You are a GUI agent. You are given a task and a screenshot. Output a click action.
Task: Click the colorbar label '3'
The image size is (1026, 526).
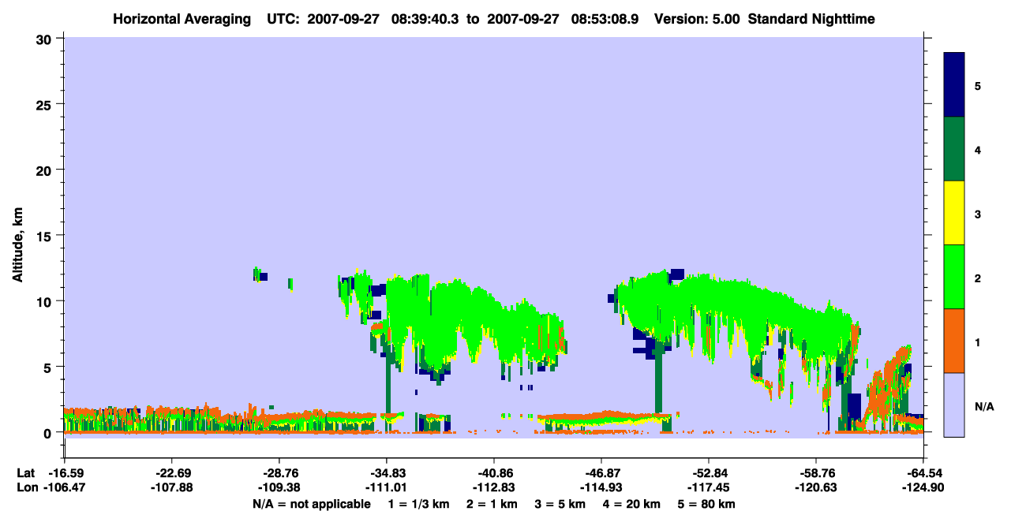(978, 214)
